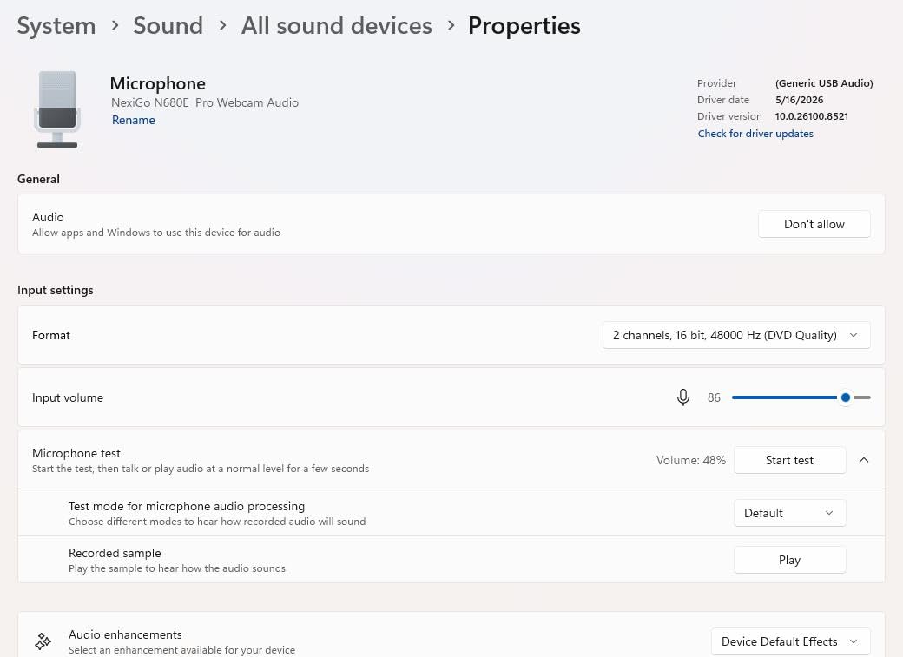Play the recorded sample
Viewport: 903px width, 657px height.
[789, 560]
